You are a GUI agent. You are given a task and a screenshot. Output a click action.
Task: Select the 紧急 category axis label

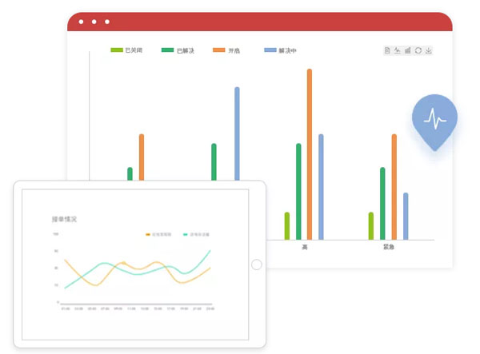388,248
